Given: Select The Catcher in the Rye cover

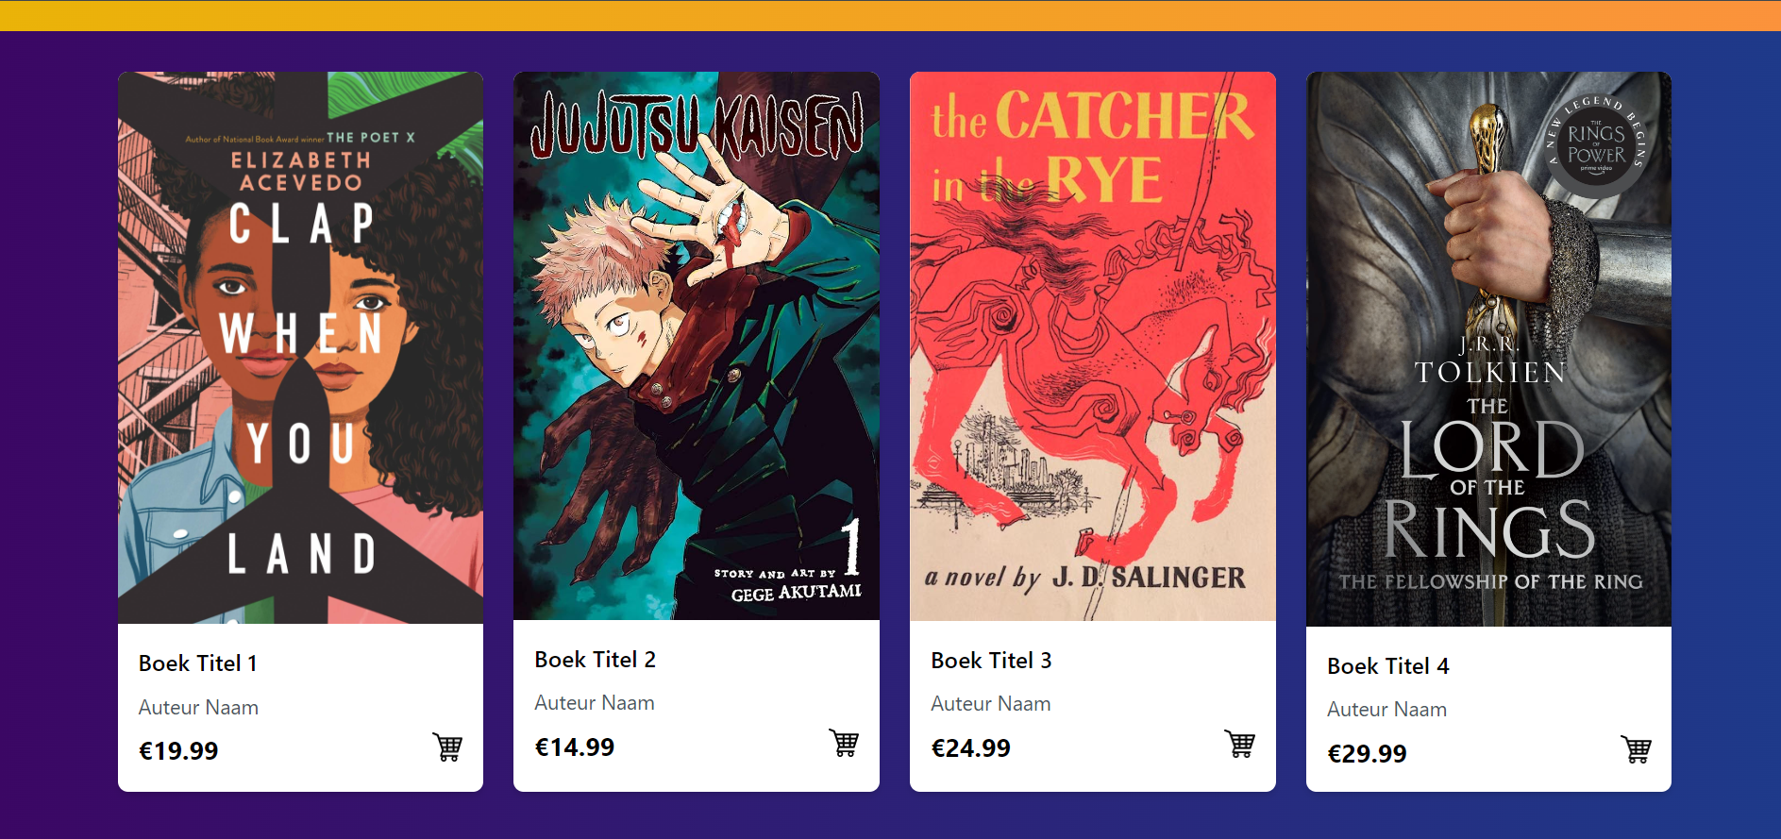Looking at the screenshot, I should (x=1093, y=346).
